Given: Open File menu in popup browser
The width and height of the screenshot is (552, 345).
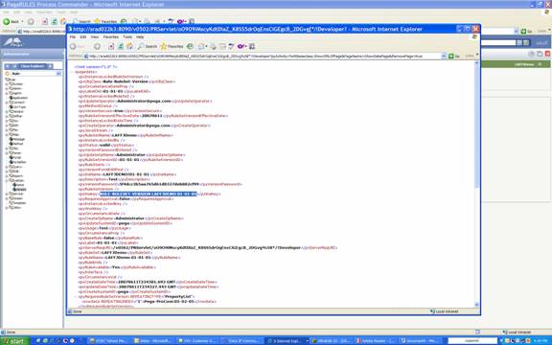Looking at the screenshot, I should coord(73,37).
